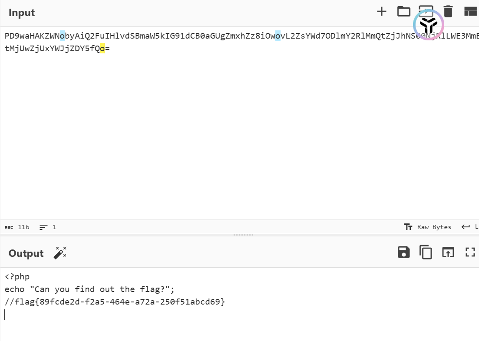Replace input with output icon
The height and width of the screenshot is (341, 479).
pos(448,252)
